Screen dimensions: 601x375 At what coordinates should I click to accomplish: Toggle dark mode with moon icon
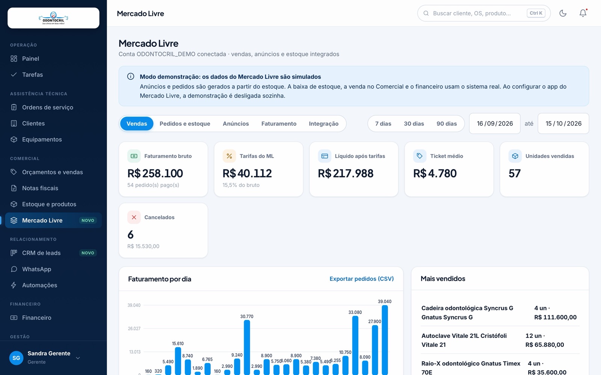(563, 13)
